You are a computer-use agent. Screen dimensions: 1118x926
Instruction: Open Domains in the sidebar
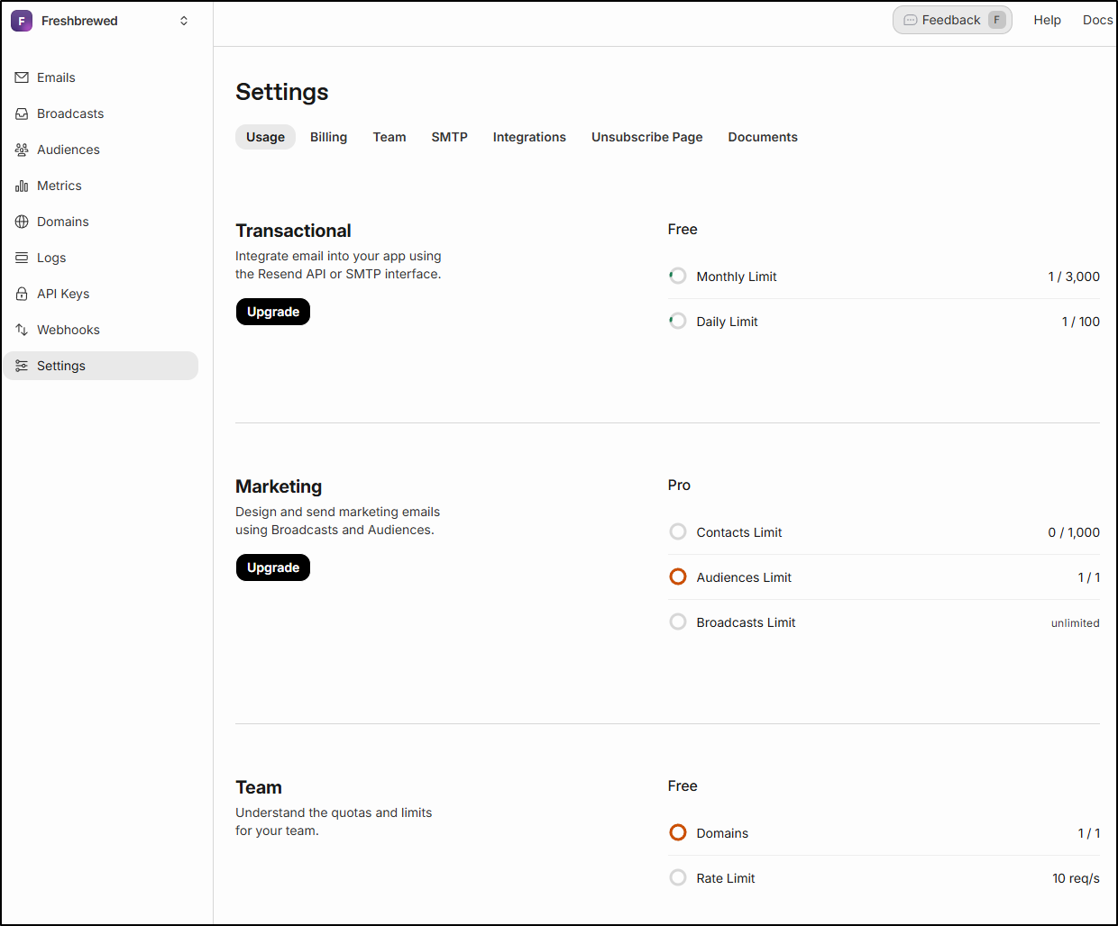101,222
